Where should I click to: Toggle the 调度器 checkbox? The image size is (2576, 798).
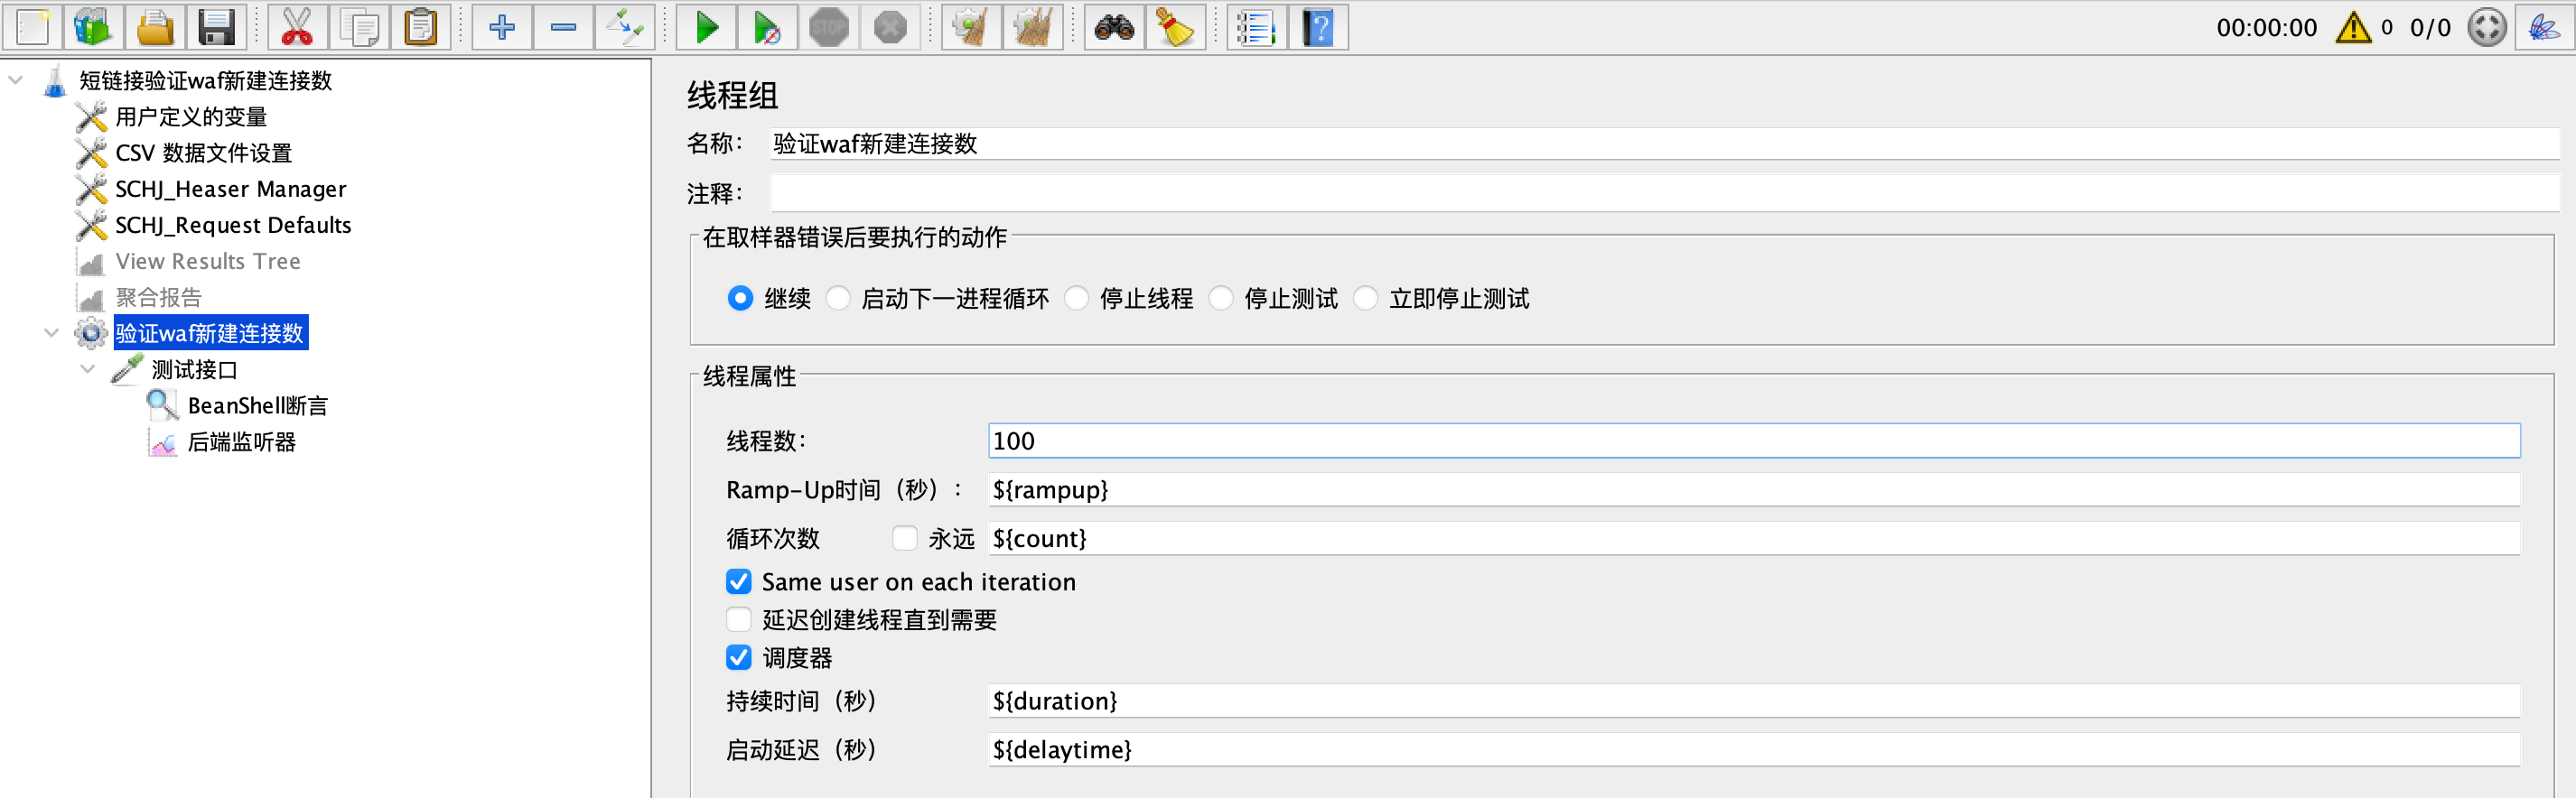[x=739, y=657]
